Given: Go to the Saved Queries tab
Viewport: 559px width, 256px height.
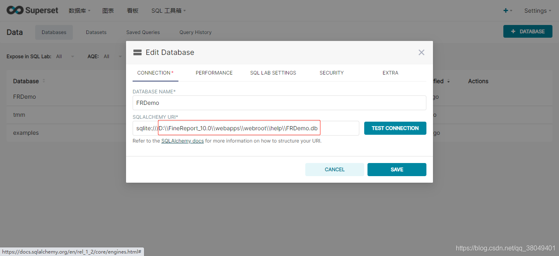Looking at the screenshot, I should [143, 32].
